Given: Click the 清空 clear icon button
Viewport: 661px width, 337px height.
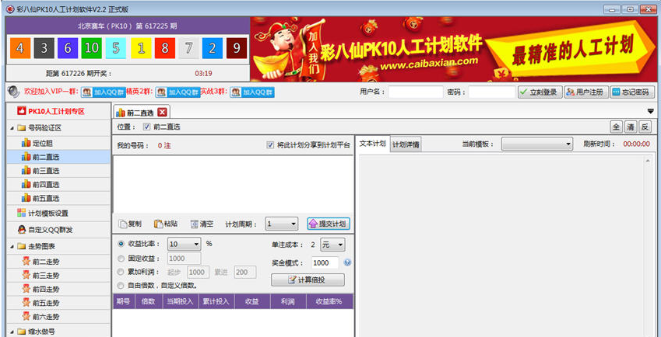Looking at the screenshot, I should click(x=202, y=224).
